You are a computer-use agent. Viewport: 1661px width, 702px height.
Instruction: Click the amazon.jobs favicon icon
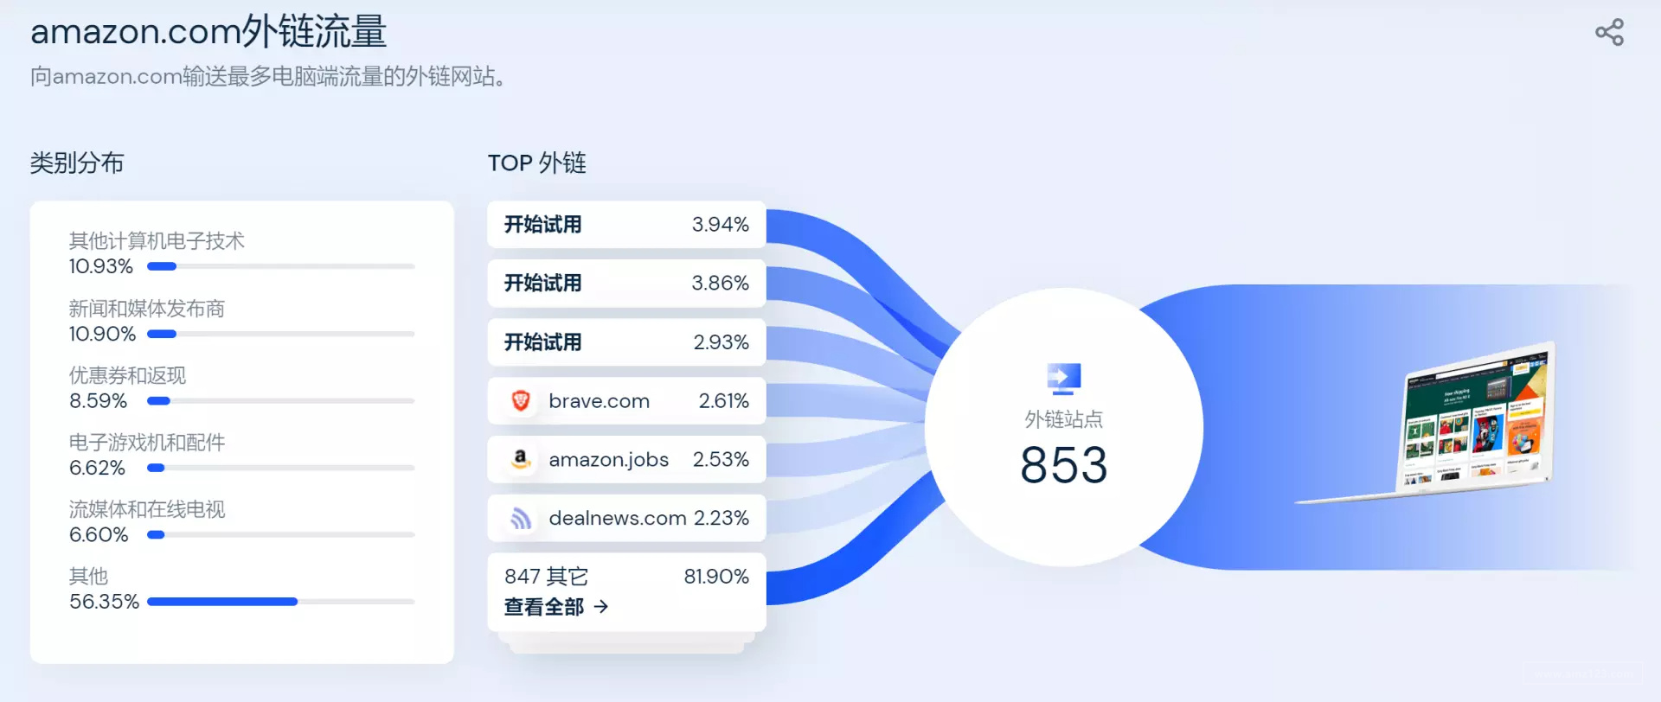coord(521,459)
